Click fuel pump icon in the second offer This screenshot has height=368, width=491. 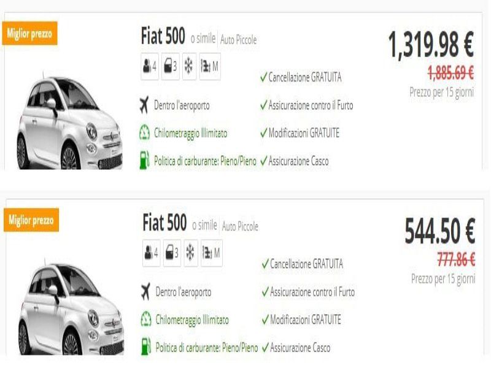[x=145, y=347]
